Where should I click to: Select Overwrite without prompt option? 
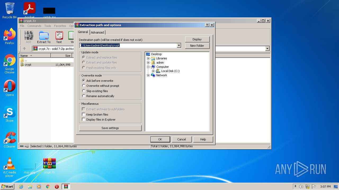101,86
